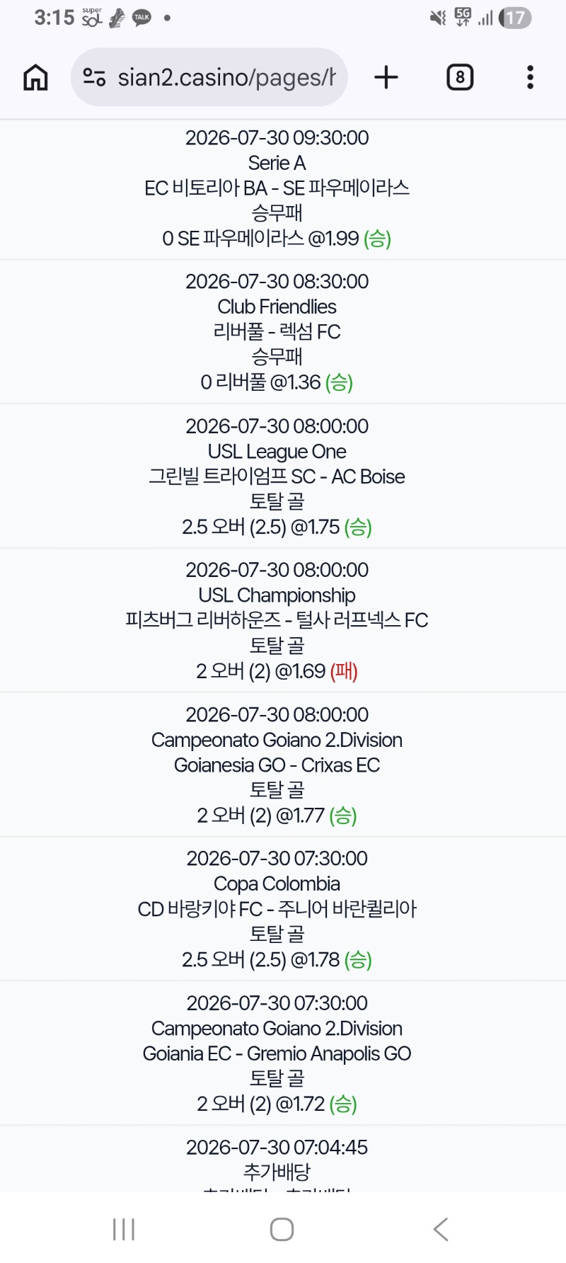Open a new tab with plus icon

[x=386, y=77]
